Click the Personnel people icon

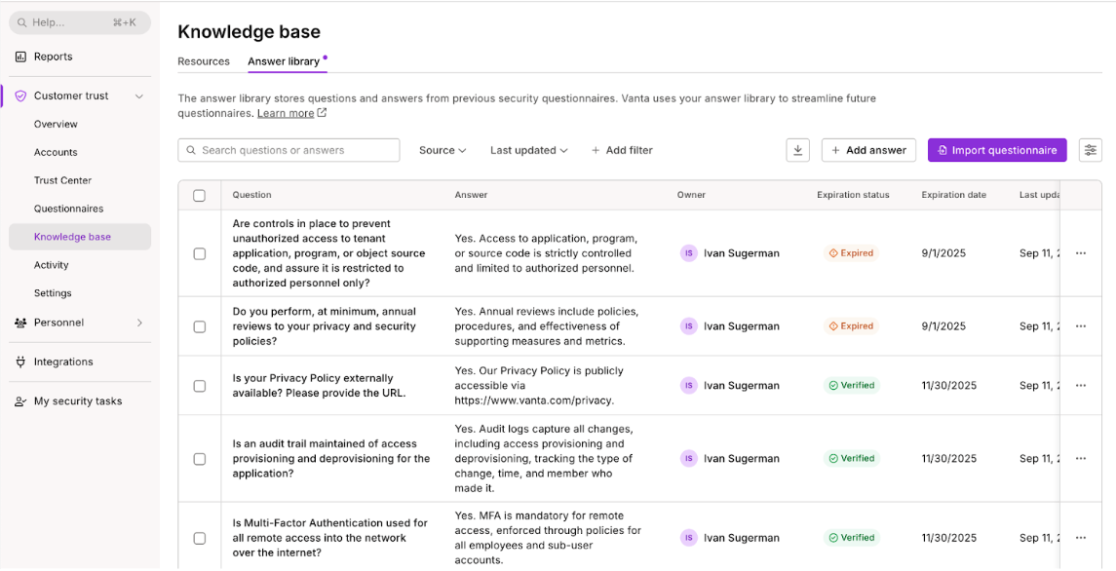[20, 323]
